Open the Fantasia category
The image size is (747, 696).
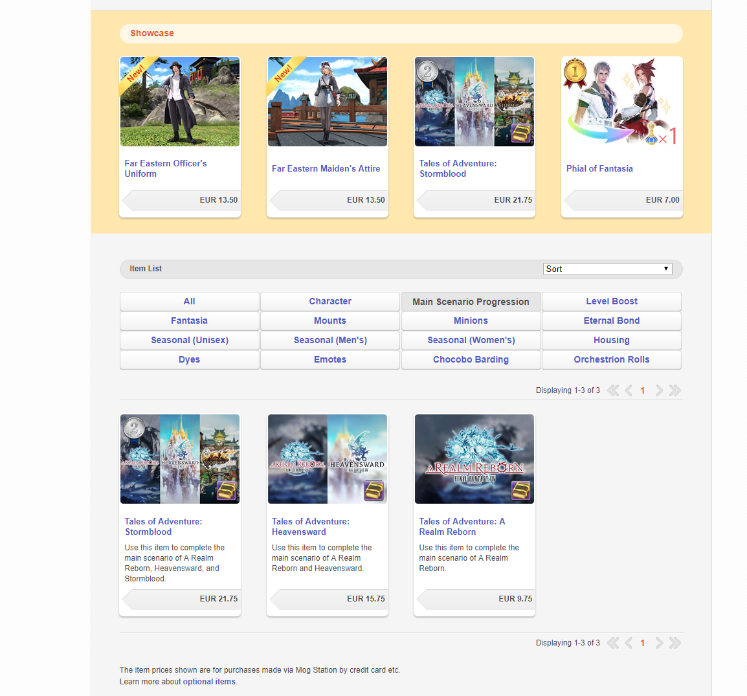[189, 321]
